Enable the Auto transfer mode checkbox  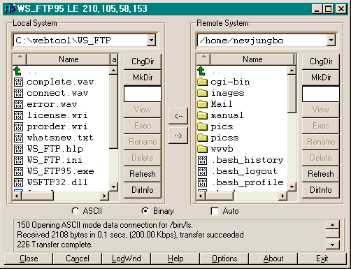[x=215, y=211]
